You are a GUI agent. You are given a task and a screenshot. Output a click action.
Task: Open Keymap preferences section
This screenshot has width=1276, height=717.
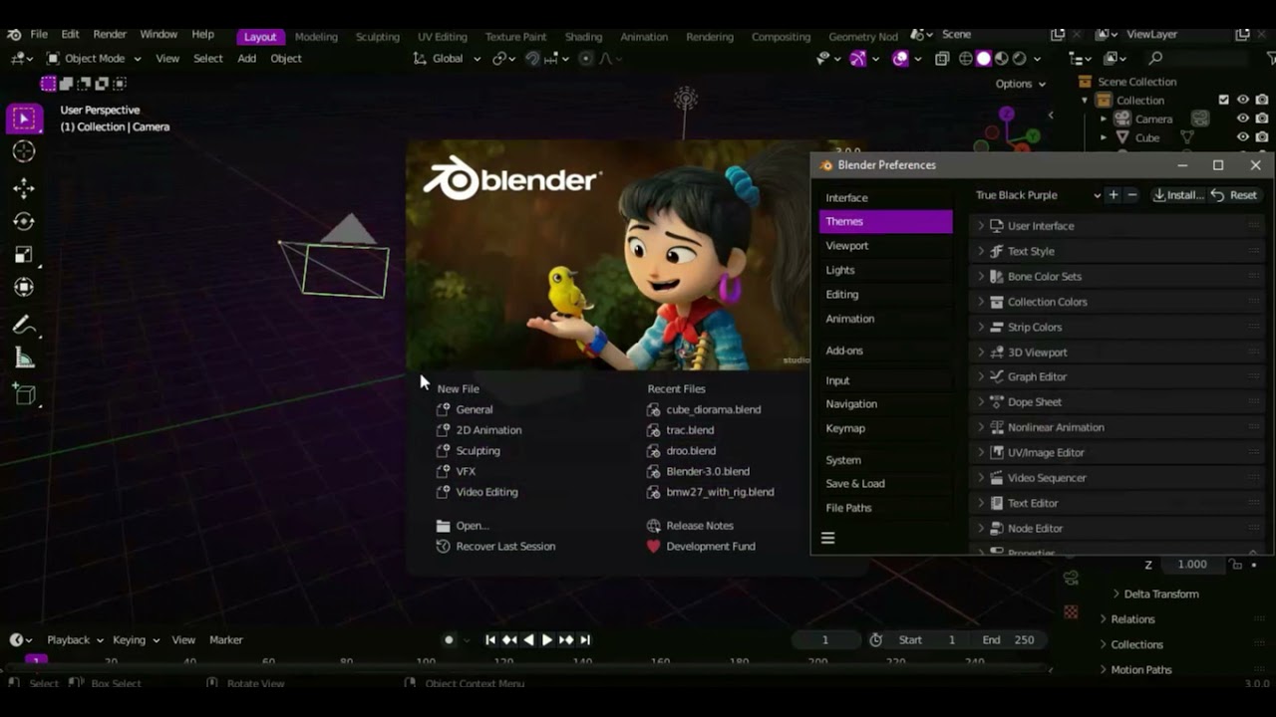(x=885, y=428)
